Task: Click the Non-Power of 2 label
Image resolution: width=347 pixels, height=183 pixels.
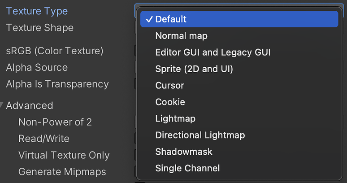Action: click(x=55, y=122)
